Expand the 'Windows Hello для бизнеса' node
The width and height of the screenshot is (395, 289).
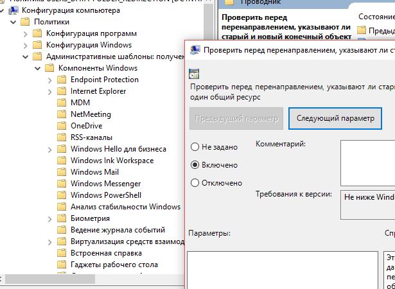49,150
